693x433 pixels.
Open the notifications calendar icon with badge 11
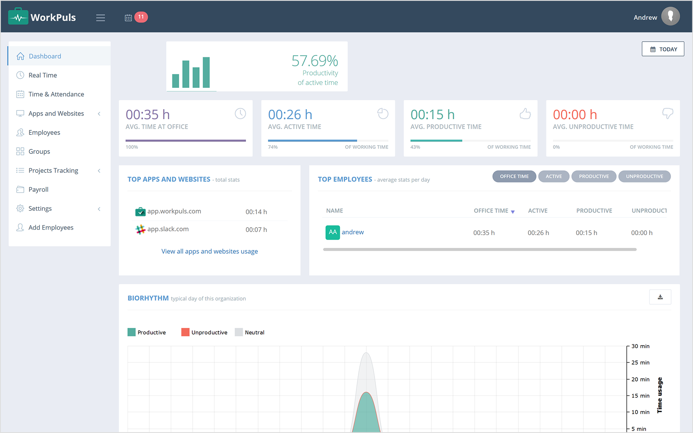point(127,17)
